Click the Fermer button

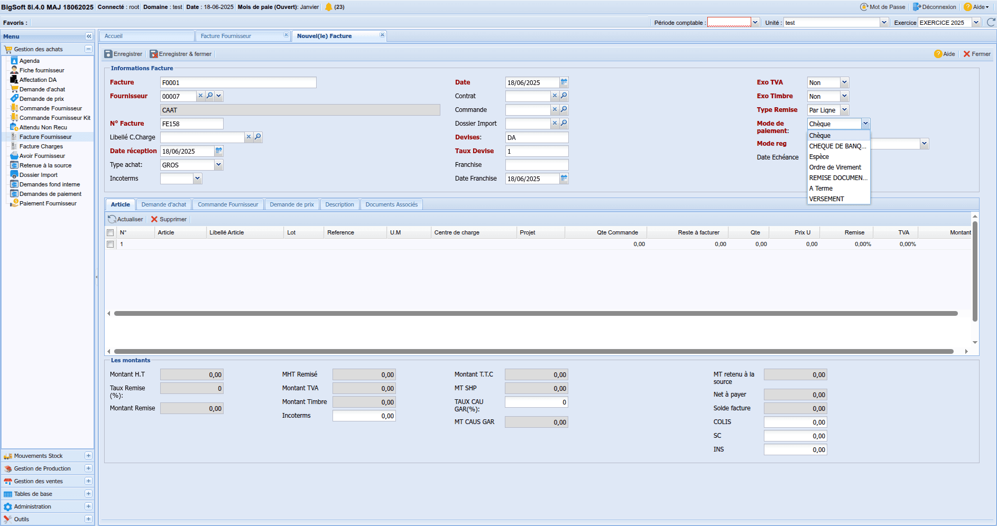(x=977, y=54)
